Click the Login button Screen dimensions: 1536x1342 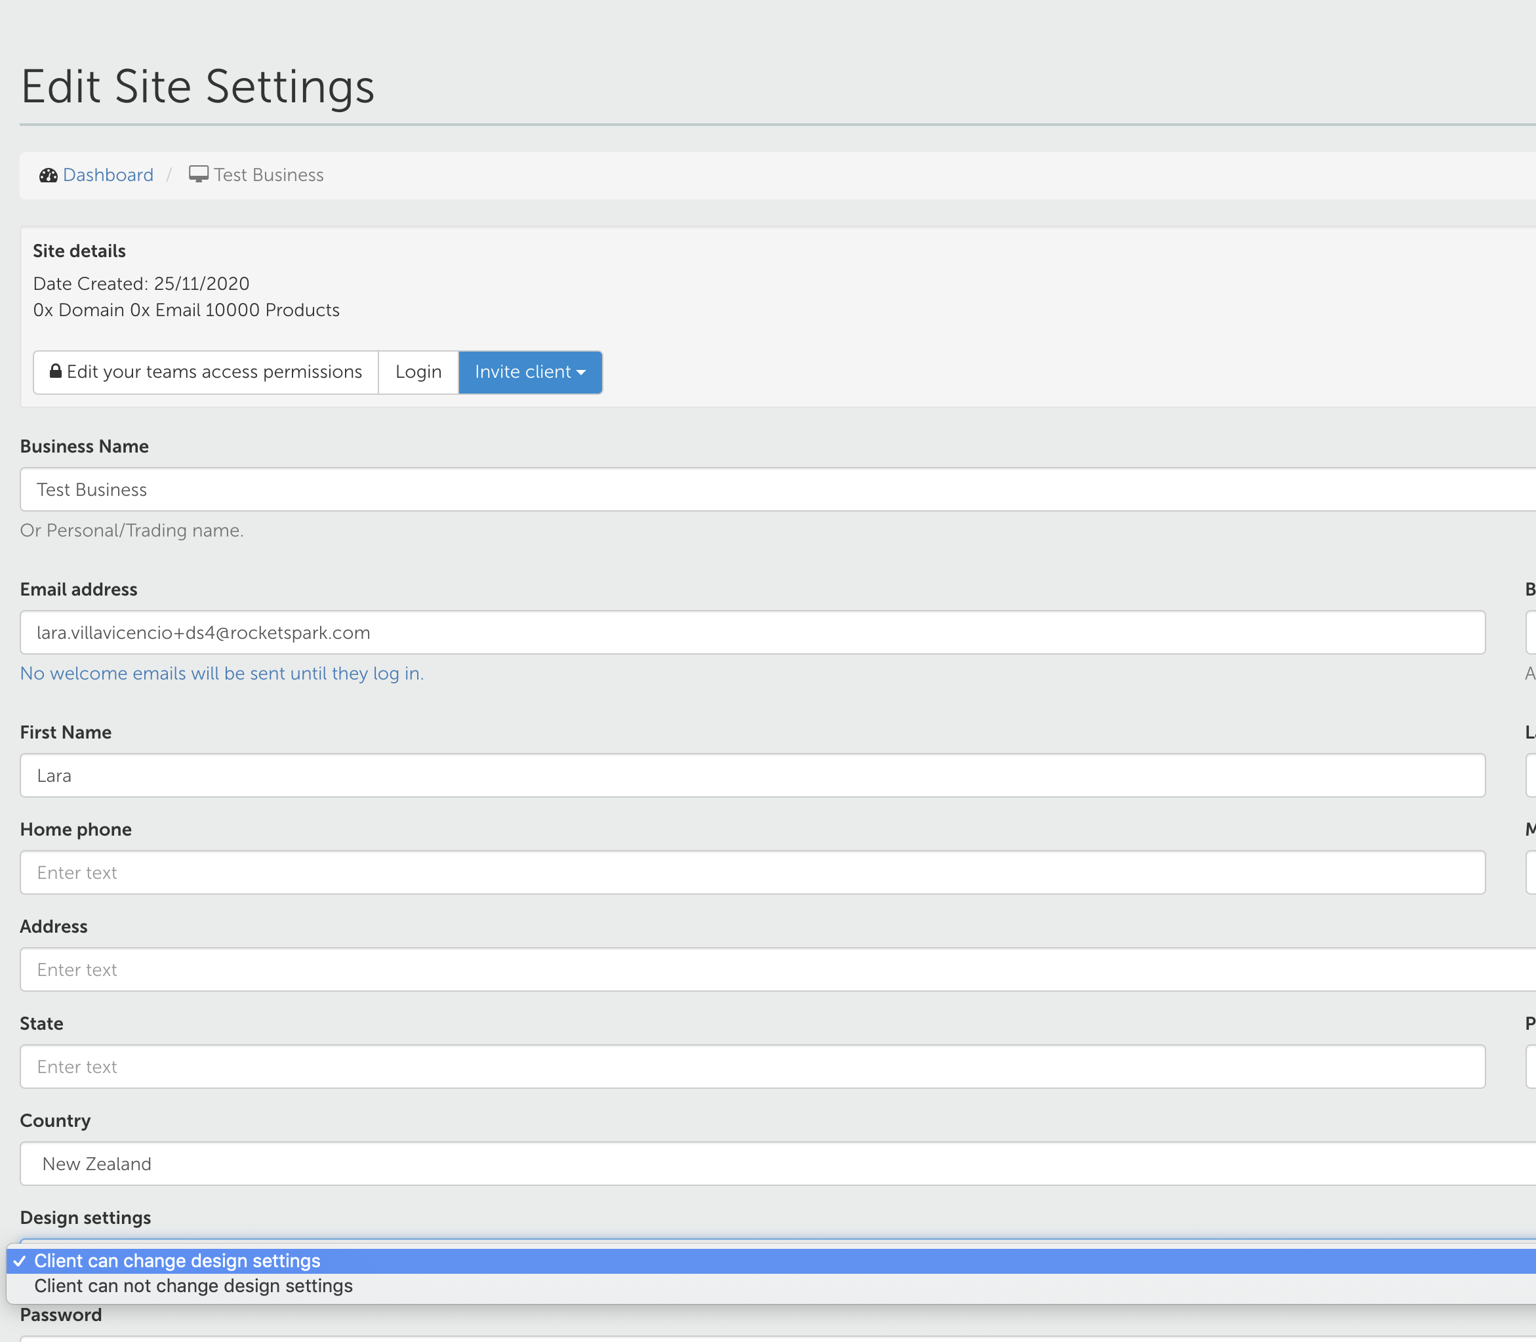pyautogui.click(x=418, y=372)
